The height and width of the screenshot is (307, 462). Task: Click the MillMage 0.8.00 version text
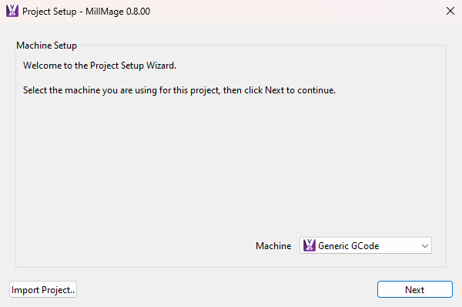(118, 12)
